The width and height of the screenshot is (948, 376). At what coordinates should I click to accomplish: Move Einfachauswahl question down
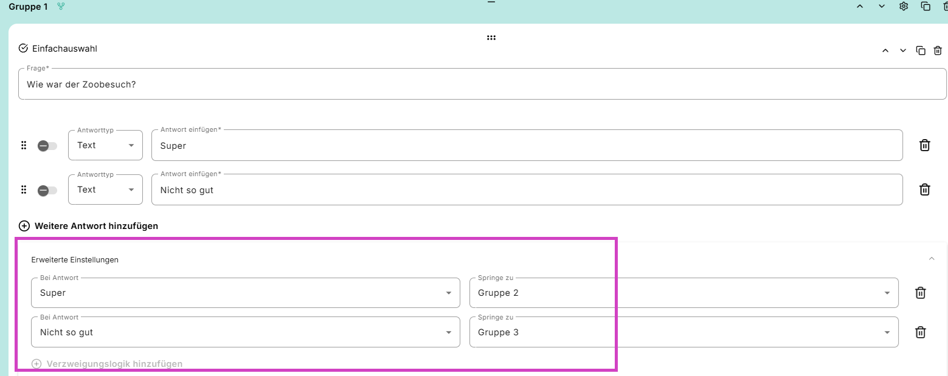coord(903,50)
